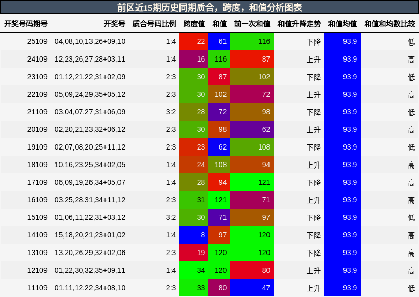Click ratio 3:2 in row 15109

click(x=171, y=218)
